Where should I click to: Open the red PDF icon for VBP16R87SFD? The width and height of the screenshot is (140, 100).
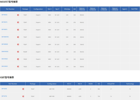(18, 37)
